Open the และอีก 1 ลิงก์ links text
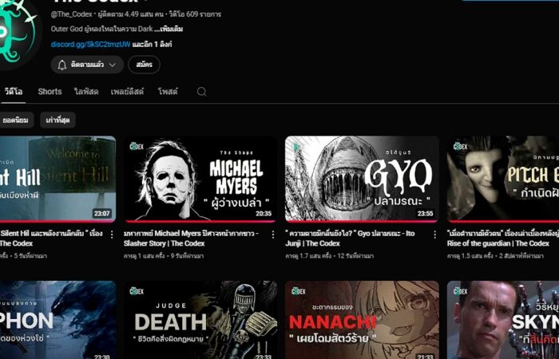The height and width of the screenshot is (359, 559). 153,45
